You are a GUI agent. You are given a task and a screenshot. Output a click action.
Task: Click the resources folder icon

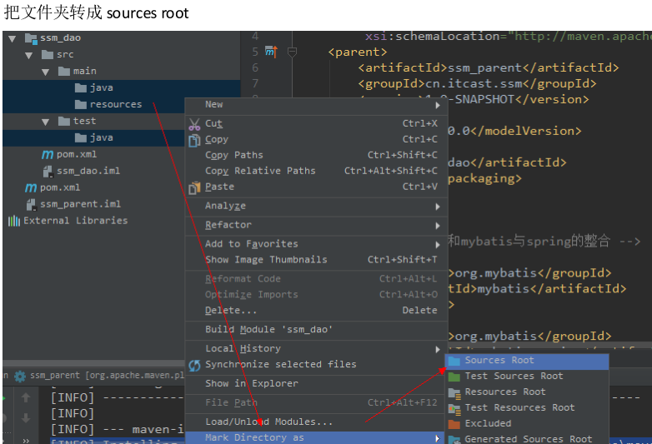click(81, 105)
